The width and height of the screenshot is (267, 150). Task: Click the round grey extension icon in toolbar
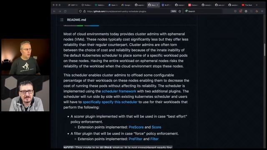click(246, 11)
